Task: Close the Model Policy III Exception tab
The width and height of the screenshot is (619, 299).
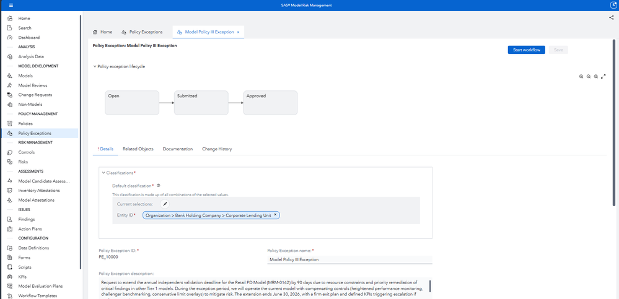Action: coord(238,32)
